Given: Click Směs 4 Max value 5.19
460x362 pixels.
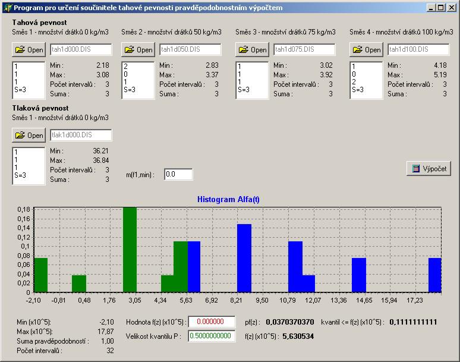Looking at the screenshot, I should (440, 75).
